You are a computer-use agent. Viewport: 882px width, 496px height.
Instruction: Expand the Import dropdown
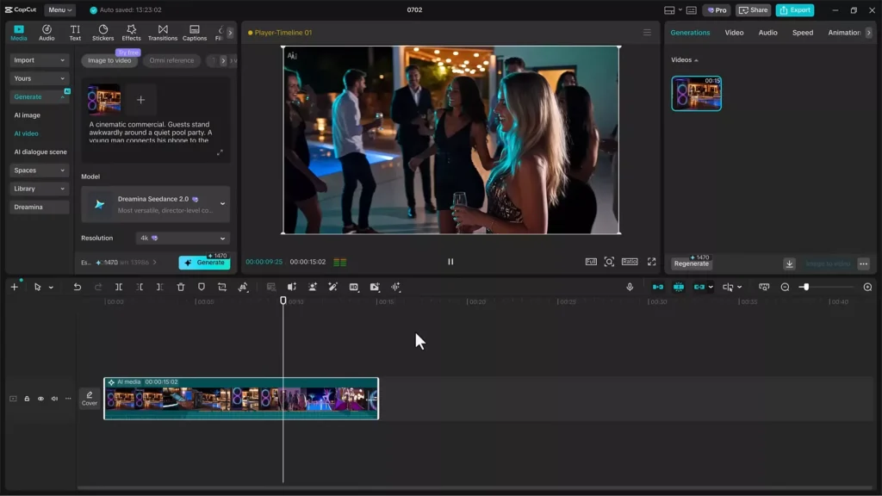39,60
